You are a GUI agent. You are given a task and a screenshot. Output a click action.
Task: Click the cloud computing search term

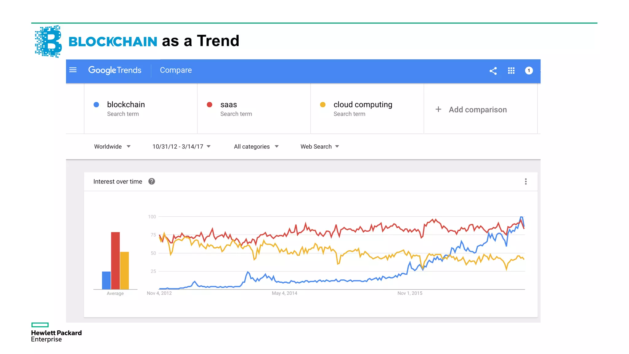click(363, 105)
